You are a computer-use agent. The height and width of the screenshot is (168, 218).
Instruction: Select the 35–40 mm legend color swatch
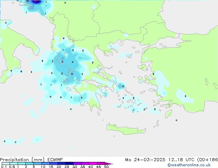click(85, 164)
